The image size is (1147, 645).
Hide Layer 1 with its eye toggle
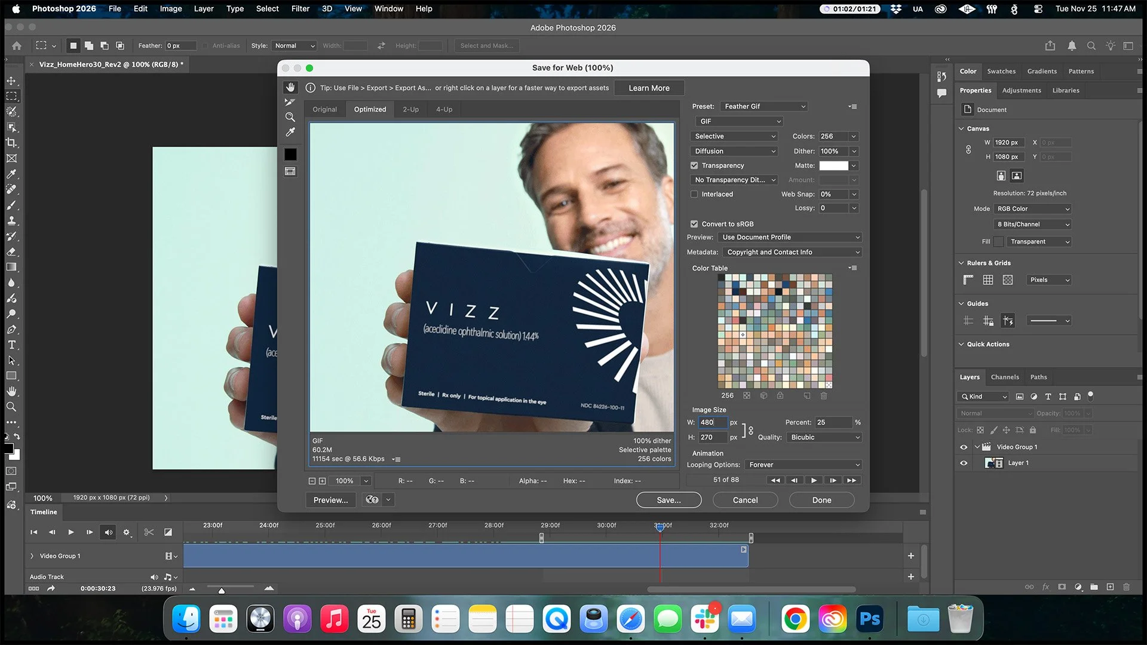pos(964,463)
